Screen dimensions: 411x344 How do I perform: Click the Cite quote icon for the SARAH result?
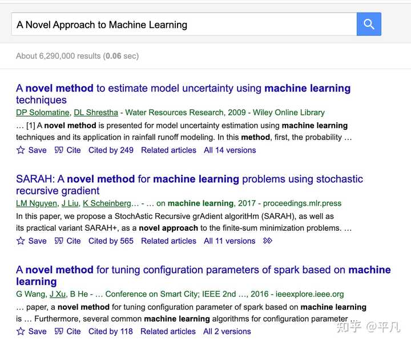59,241
